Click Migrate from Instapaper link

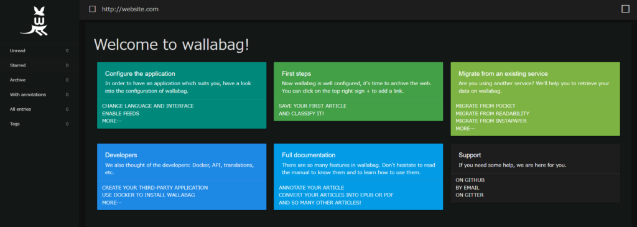491,121
